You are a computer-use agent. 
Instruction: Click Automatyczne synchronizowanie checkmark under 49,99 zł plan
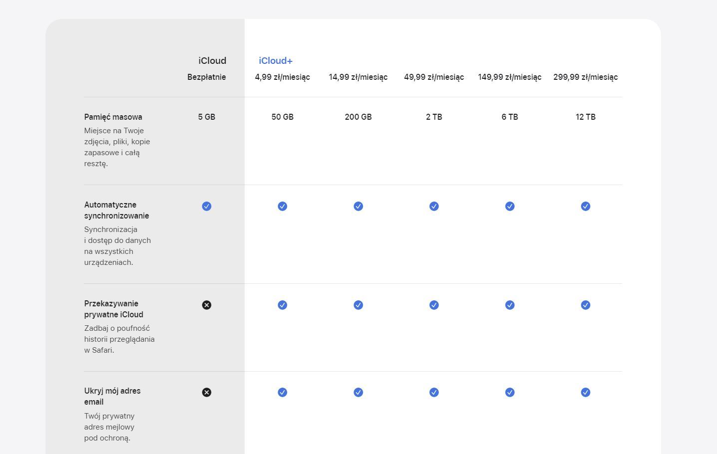coord(434,206)
